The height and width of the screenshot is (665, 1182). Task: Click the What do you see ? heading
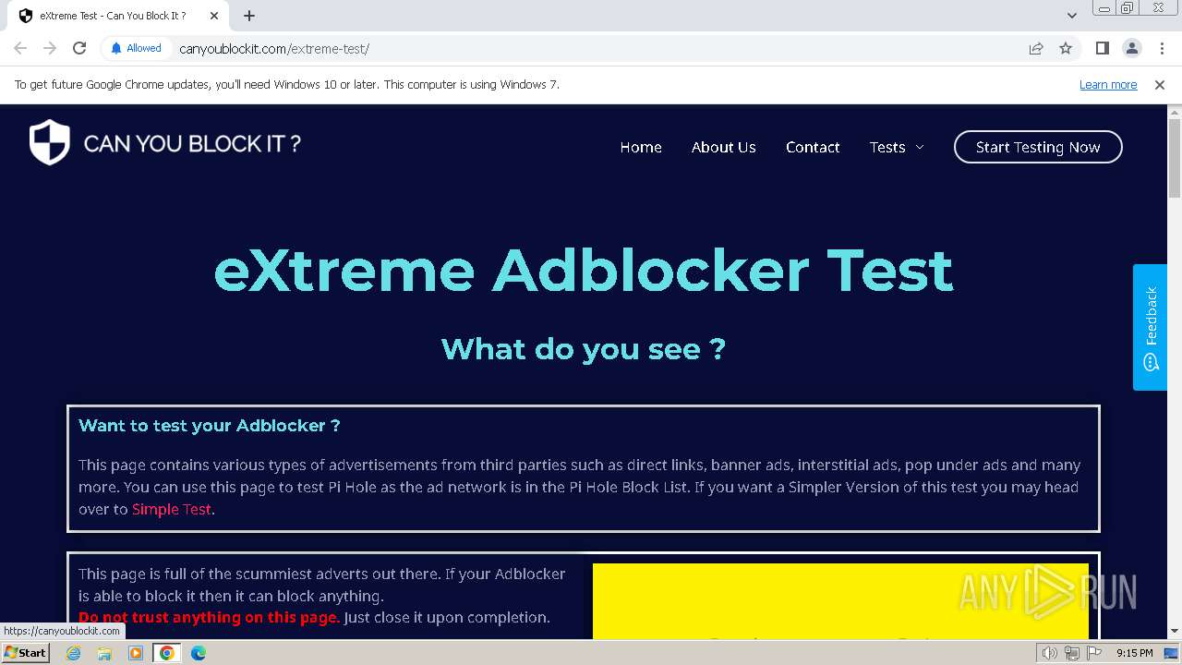pyautogui.click(x=584, y=349)
